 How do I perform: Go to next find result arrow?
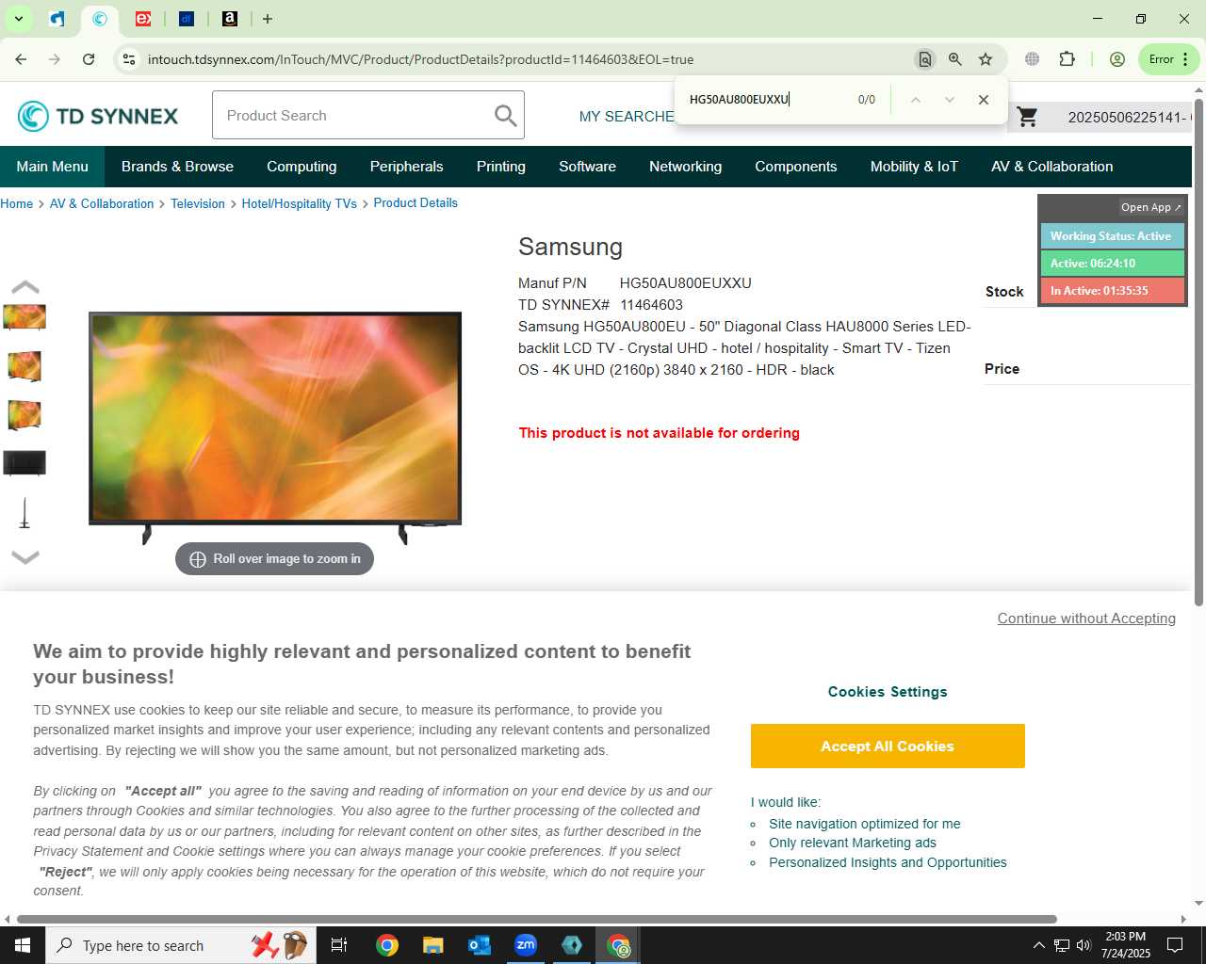[x=949, y=99]
